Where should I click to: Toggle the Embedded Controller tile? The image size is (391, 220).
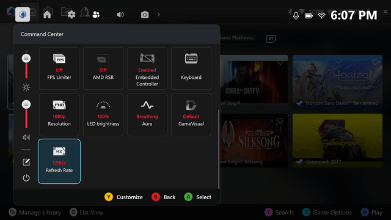point(147,68)
